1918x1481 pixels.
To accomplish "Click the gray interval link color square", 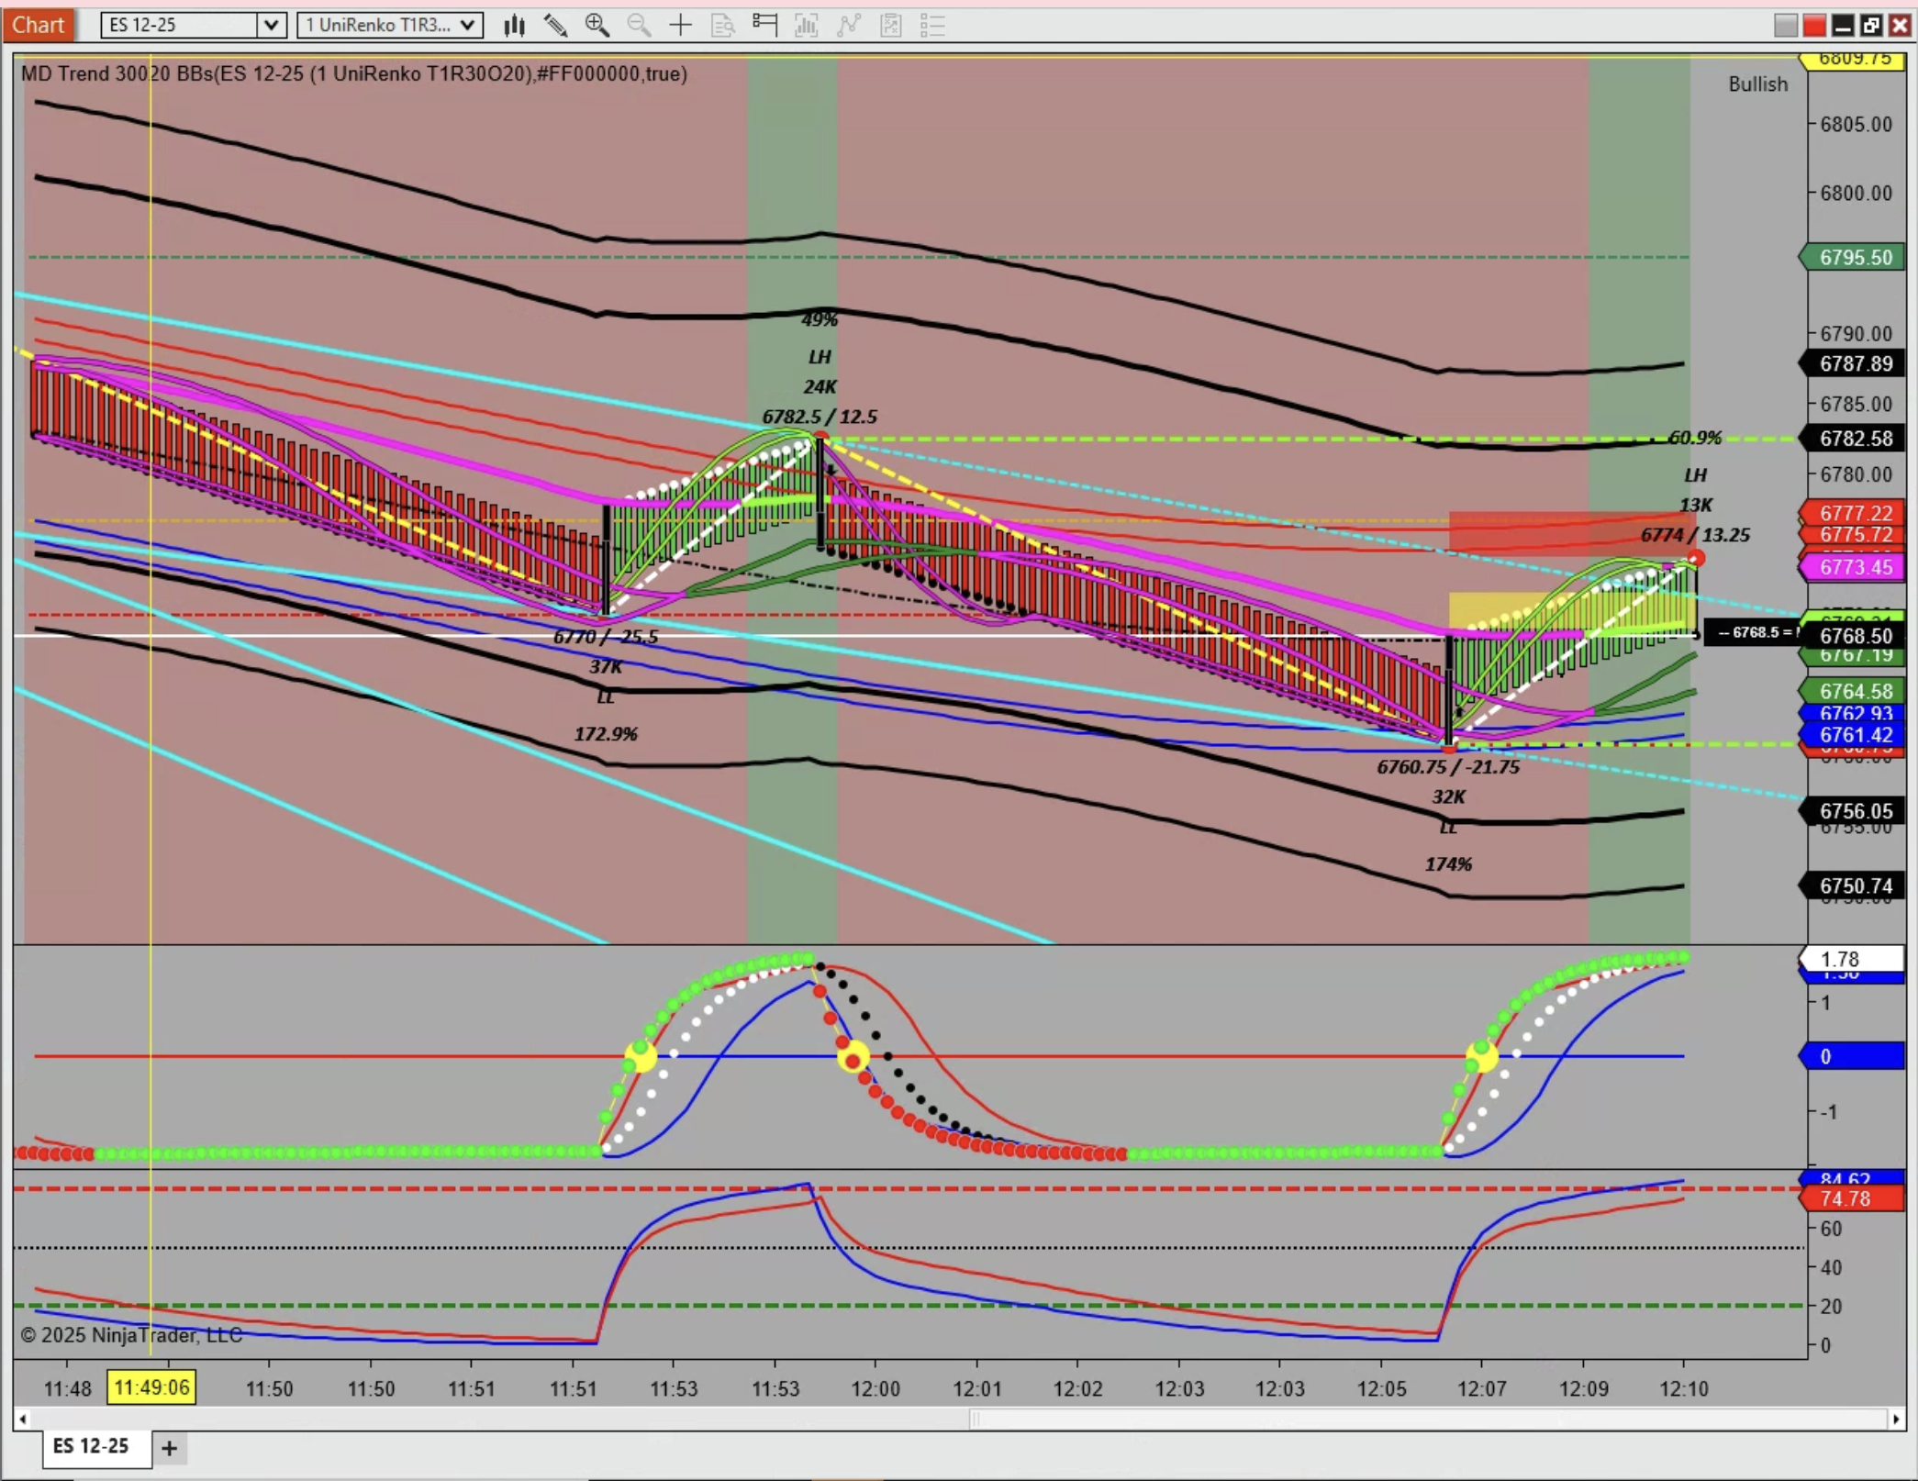I will (x=1786, y=26).
